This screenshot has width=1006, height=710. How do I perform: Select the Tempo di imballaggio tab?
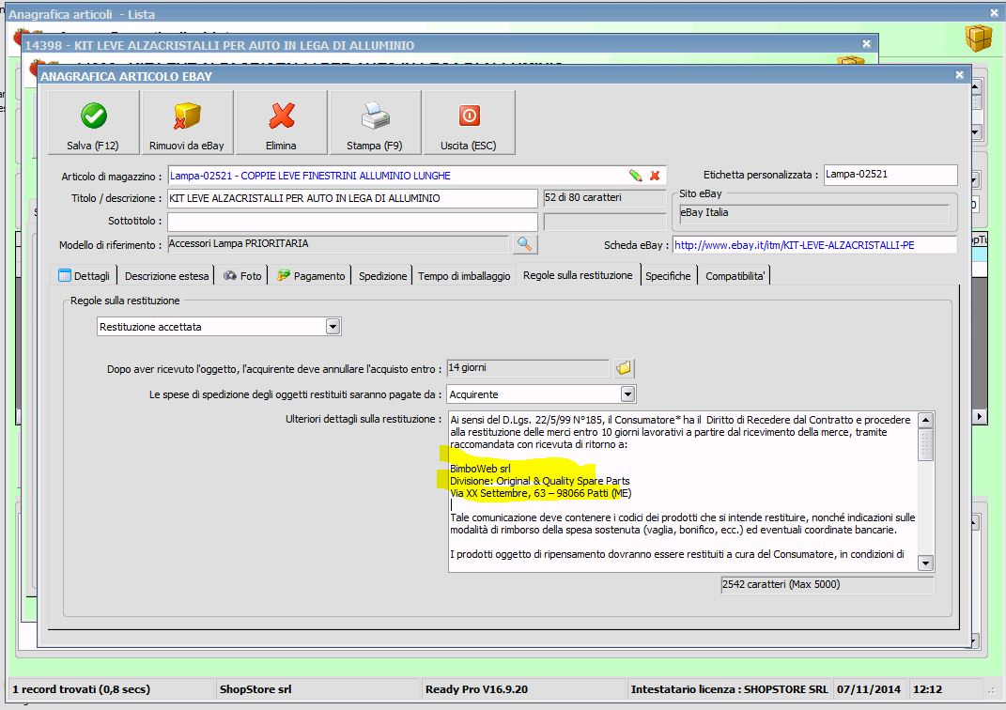(464, 276)
